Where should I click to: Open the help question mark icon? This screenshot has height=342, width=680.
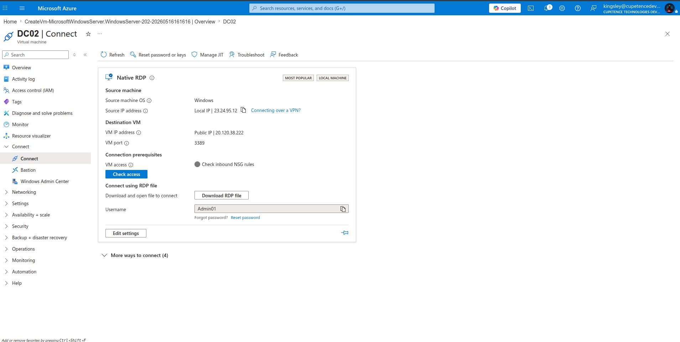tap(578, 8)
